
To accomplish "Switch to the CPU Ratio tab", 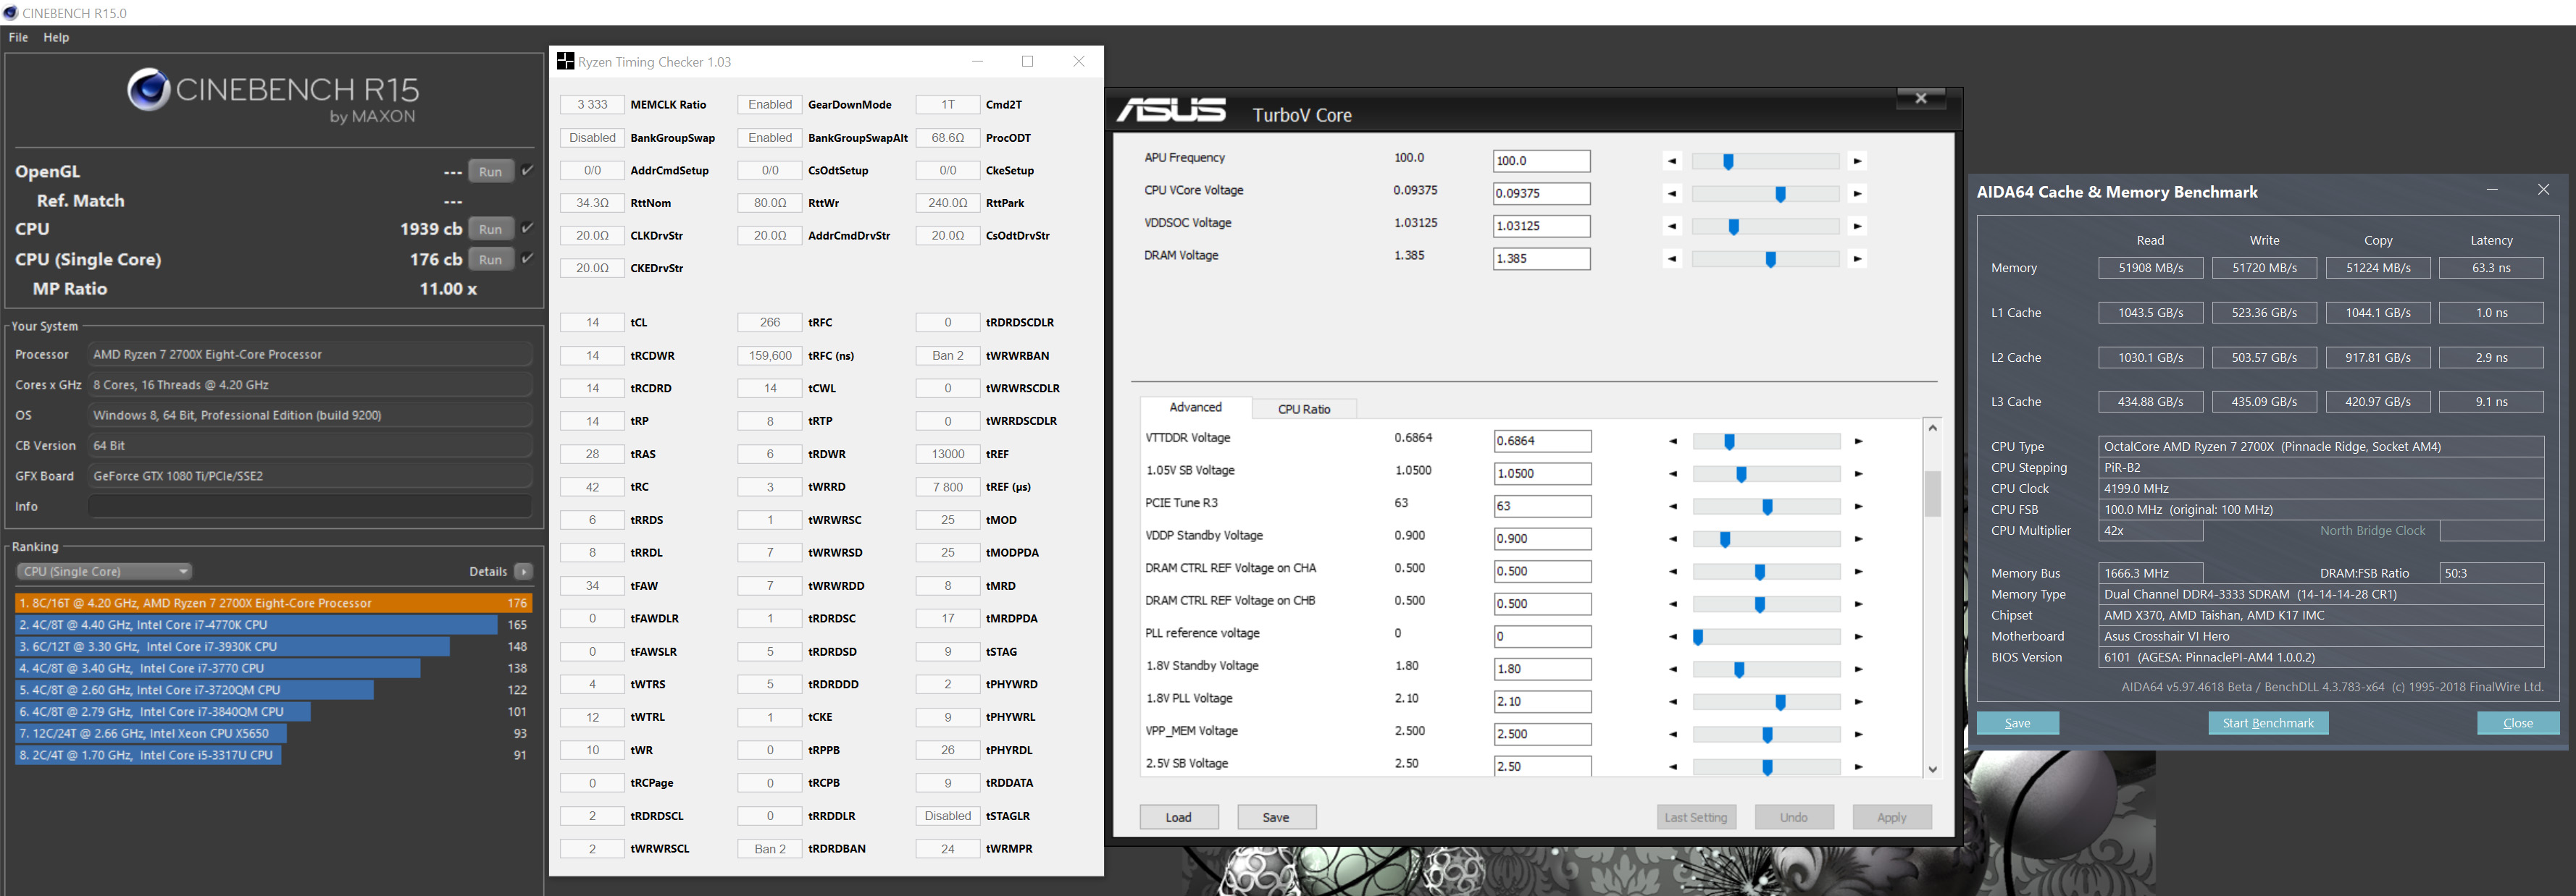I will [1303, 408].
